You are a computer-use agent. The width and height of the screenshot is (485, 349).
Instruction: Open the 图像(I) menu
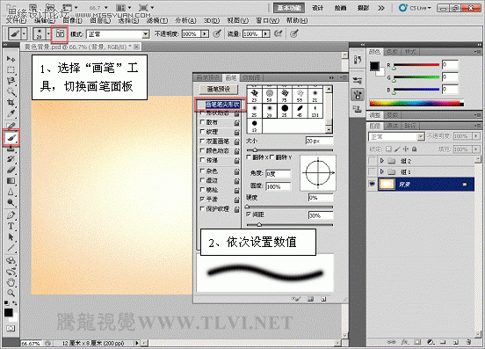tap(73, 21)
